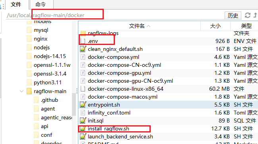This screenshot has height=144, width=258.
Task: Select the agentic_reas subfolder
Action: [56, 117]
